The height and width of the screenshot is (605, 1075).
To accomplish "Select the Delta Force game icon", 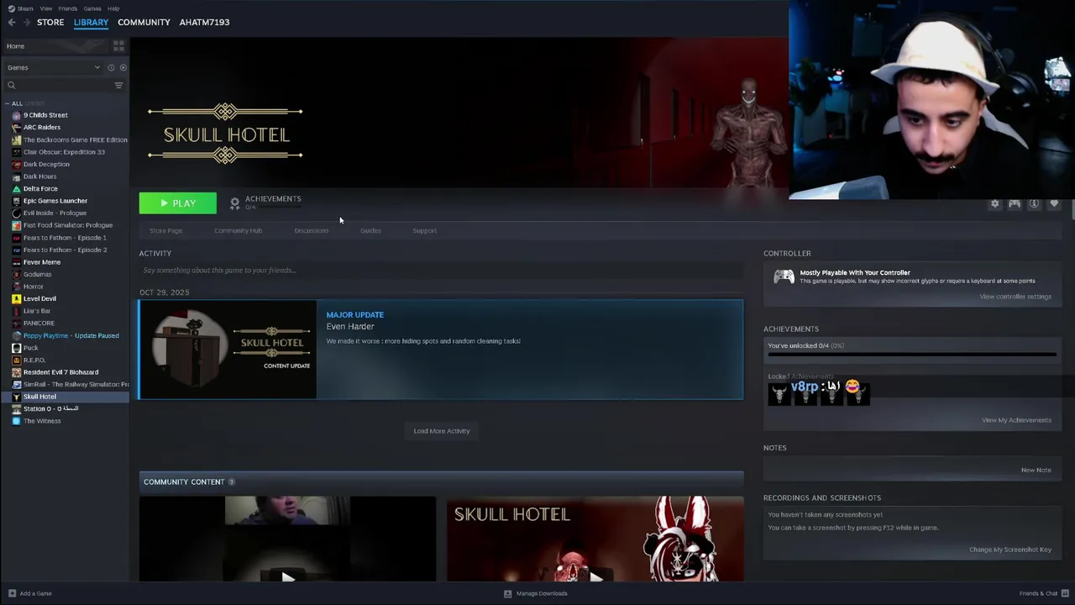I will point(16,188).
